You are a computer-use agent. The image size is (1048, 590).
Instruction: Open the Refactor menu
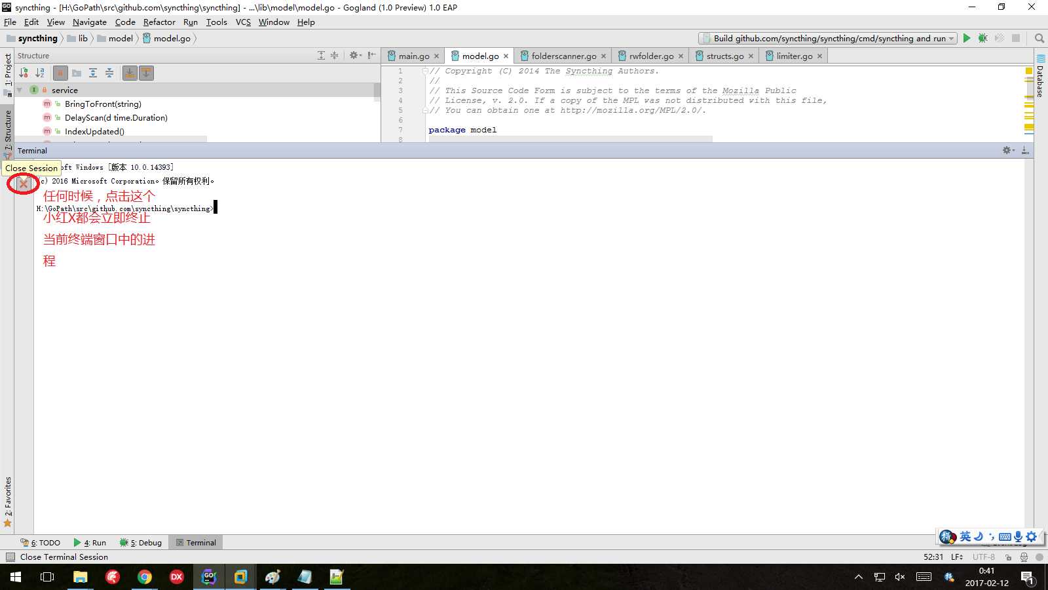(x=159, y=22)
